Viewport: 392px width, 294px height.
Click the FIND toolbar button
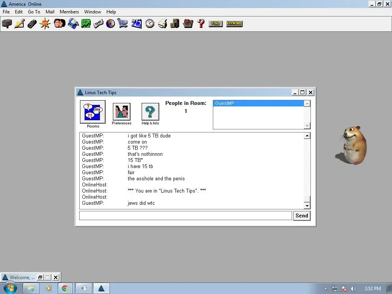pos(216,23)
